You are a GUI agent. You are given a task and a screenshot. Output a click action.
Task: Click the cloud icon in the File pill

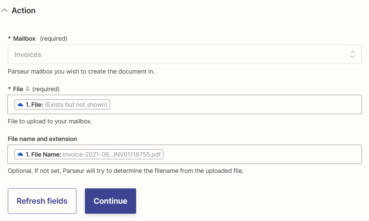(x=20, y=104)
